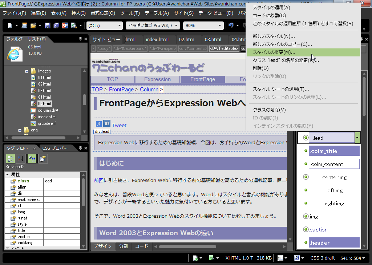Click the Save floppy disk icon
Image resolution: width=372 pixels, height=265 pixels.
(48, 25)
